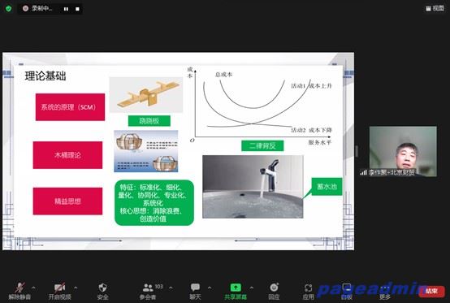Click the green encryption shield icon
Viewport: 450px width, 303px height.
tap(9, 9)
